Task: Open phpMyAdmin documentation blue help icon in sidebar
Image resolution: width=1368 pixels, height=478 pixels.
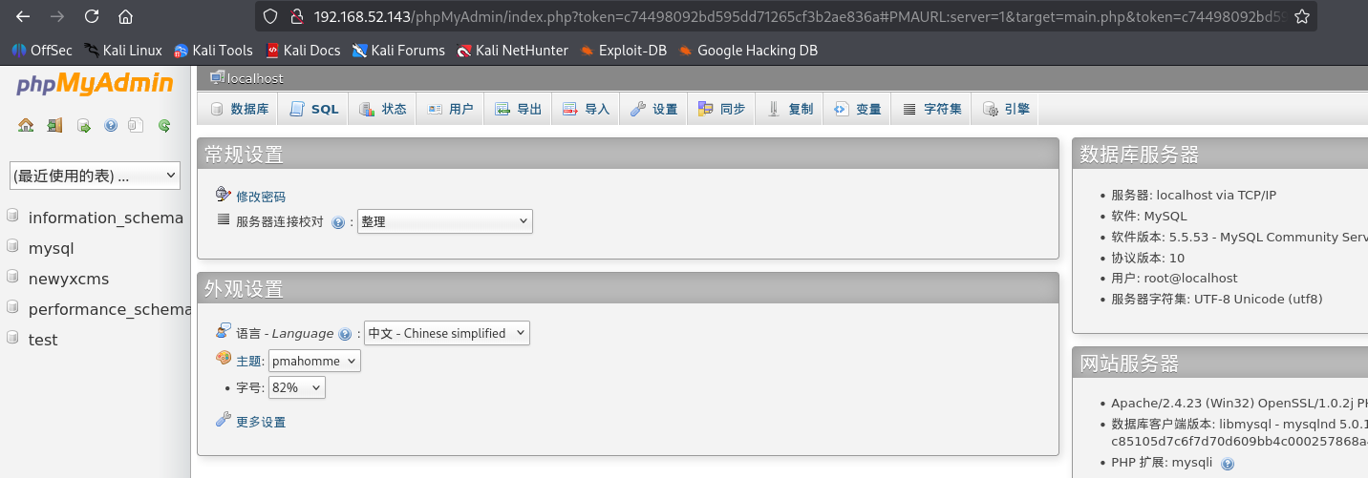Action: coord(111,125)
